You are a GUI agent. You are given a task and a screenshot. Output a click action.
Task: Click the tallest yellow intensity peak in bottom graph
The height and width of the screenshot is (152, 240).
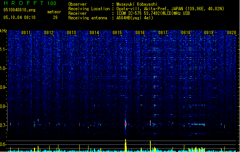[126, 145]
